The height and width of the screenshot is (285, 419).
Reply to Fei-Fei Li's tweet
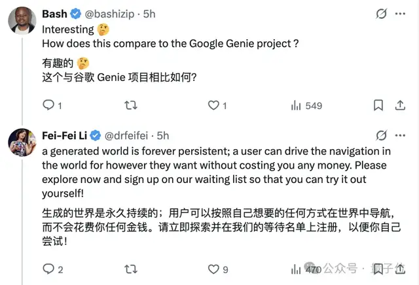[48, 269]
